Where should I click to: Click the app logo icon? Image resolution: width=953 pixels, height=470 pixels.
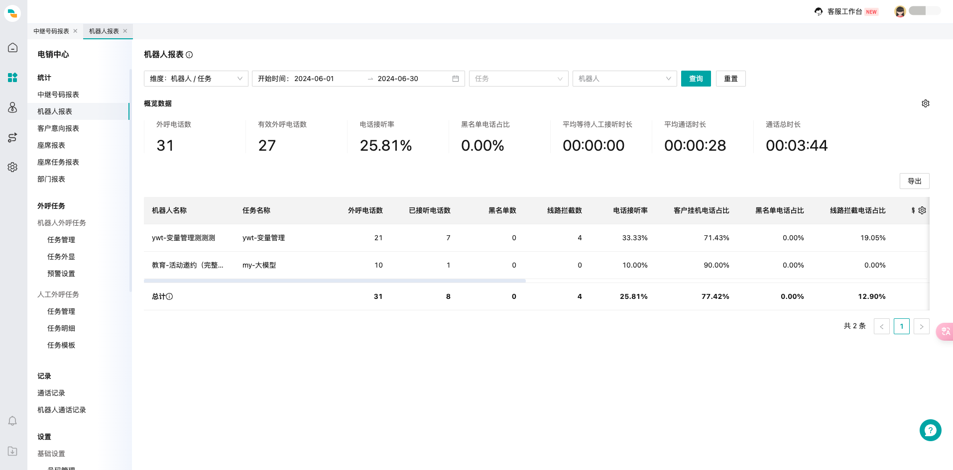pos(12,13)
